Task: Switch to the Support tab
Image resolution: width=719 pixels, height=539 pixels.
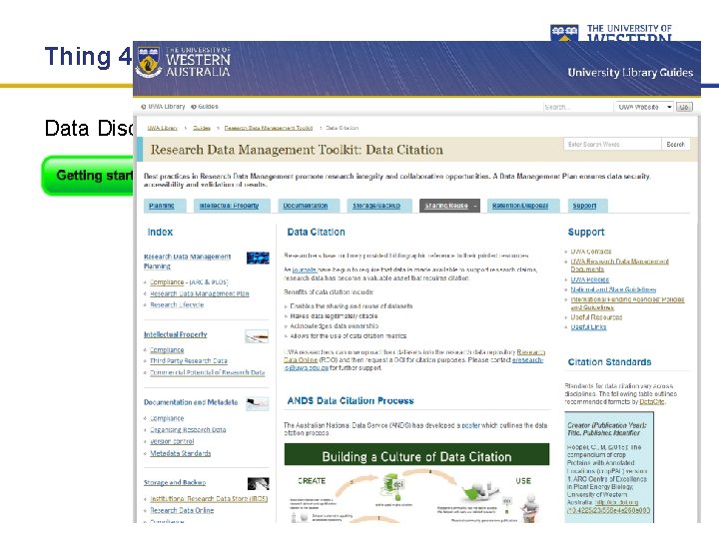Action: click(x=588, y=206)
